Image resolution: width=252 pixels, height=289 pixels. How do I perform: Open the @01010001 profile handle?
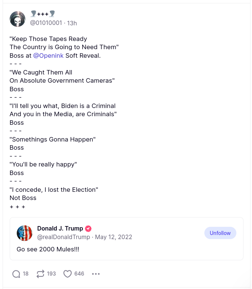[46, 23]
